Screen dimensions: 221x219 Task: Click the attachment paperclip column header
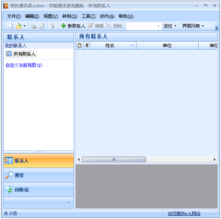click(x=87, y=46)
